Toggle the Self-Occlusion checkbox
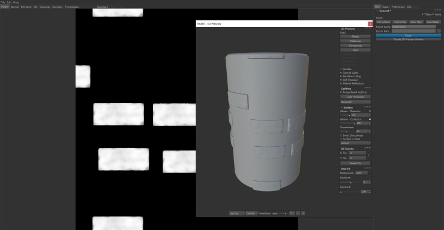The height and width of the screenshot is (230, 444). (341, 80)
